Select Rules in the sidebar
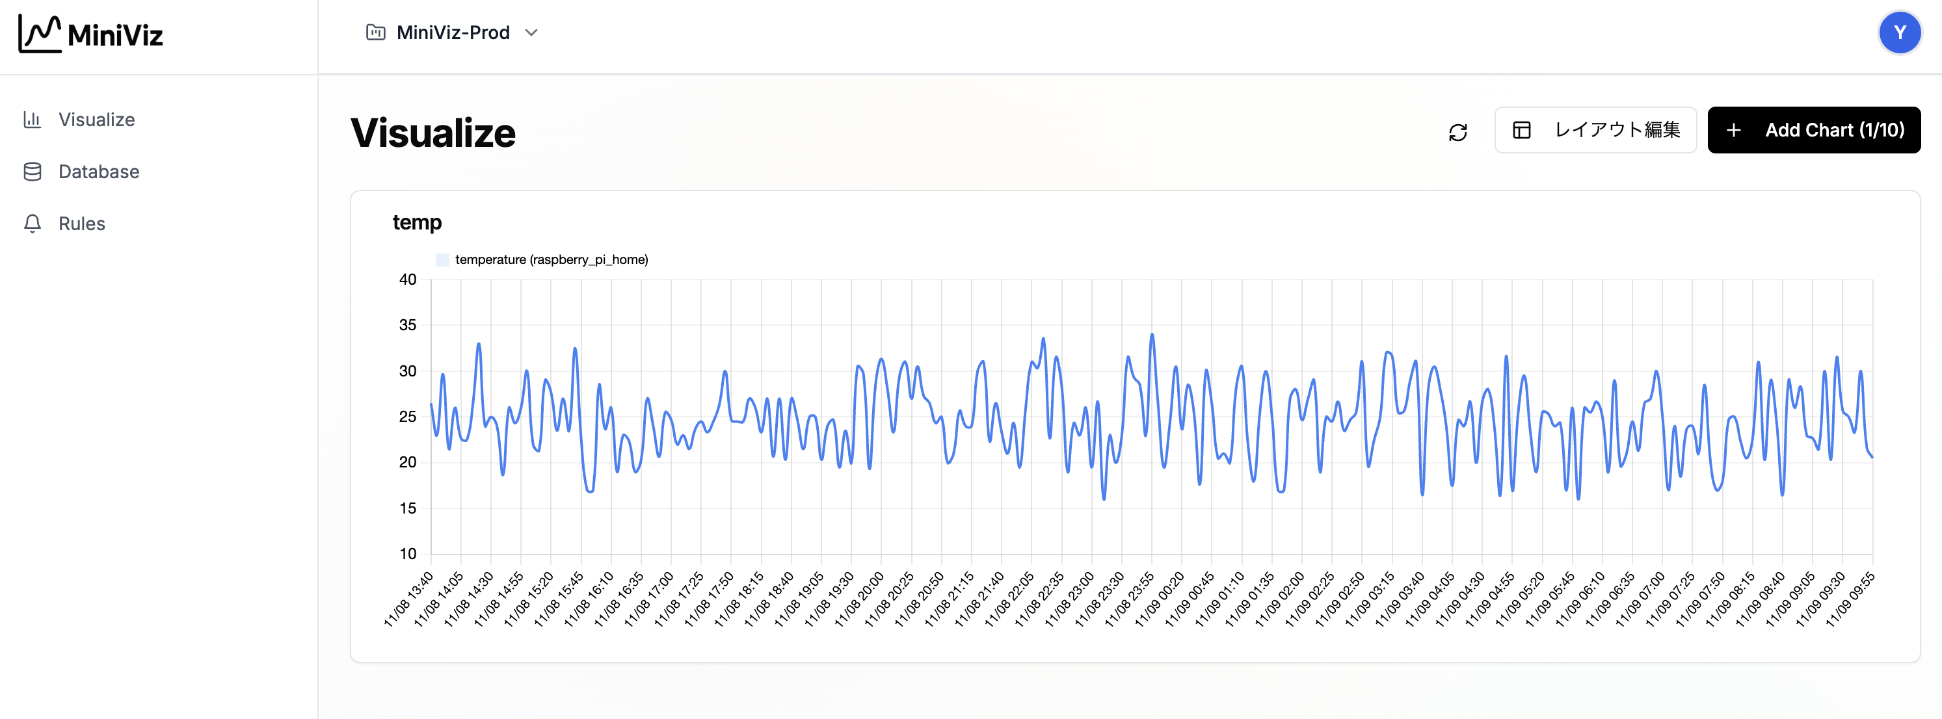 [81, 223]
